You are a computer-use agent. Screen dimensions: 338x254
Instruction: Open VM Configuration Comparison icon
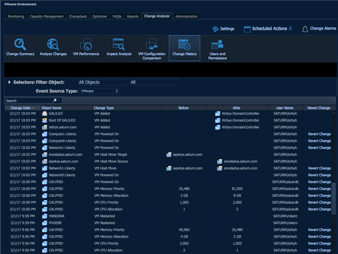[x=151, y=44]
